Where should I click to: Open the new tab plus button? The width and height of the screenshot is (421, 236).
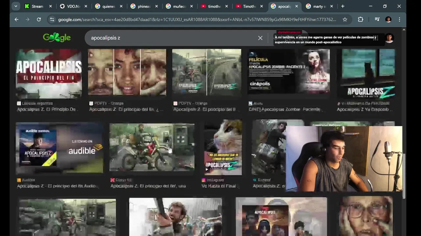pos(343,6)
